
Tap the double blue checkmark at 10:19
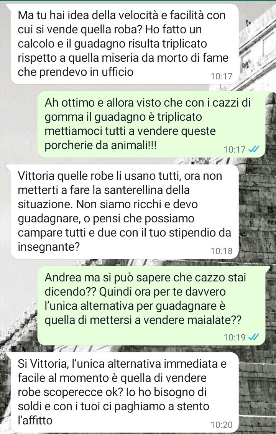[x=254, y=337]
